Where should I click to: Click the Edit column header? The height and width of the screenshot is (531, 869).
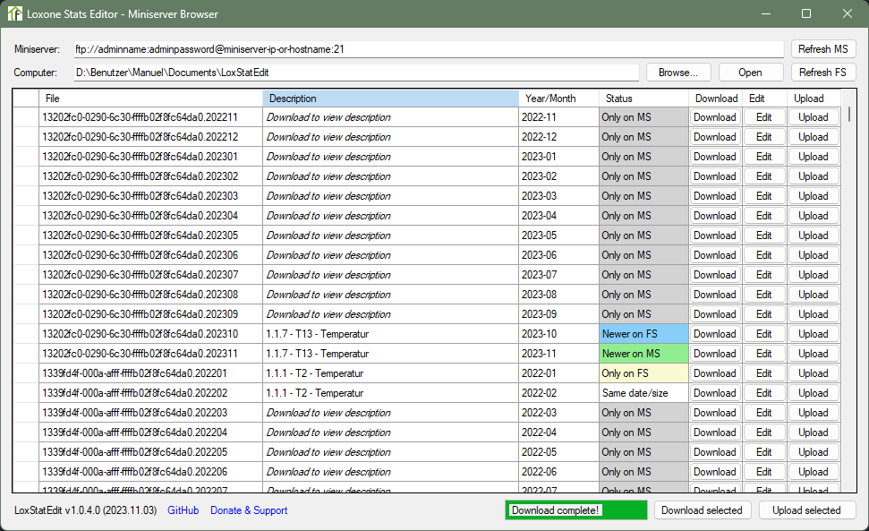coord(764,98)
